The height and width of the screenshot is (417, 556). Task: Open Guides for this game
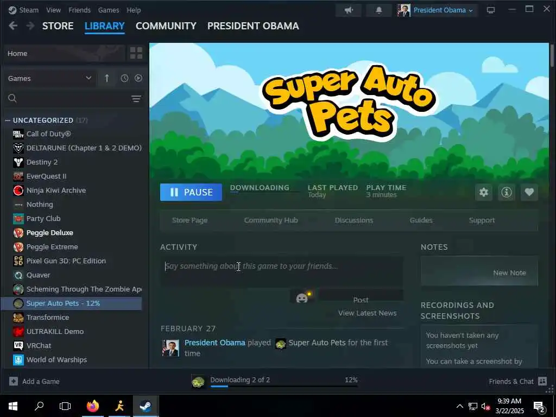(x=421, y=220)
